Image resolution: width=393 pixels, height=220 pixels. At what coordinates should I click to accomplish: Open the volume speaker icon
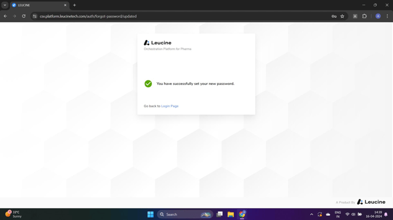354,214
